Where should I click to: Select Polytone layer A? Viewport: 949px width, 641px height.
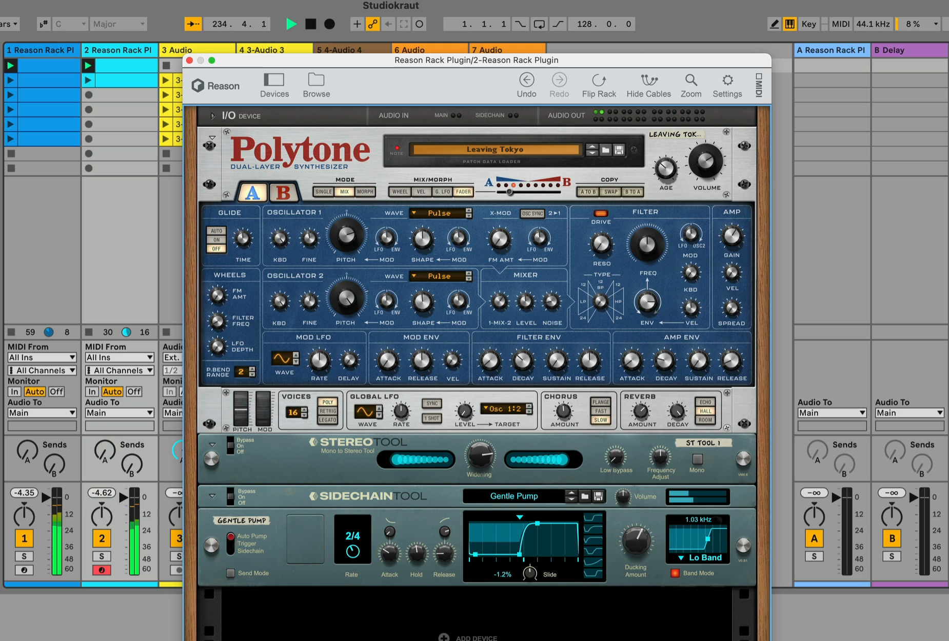(x=252, y=193)
